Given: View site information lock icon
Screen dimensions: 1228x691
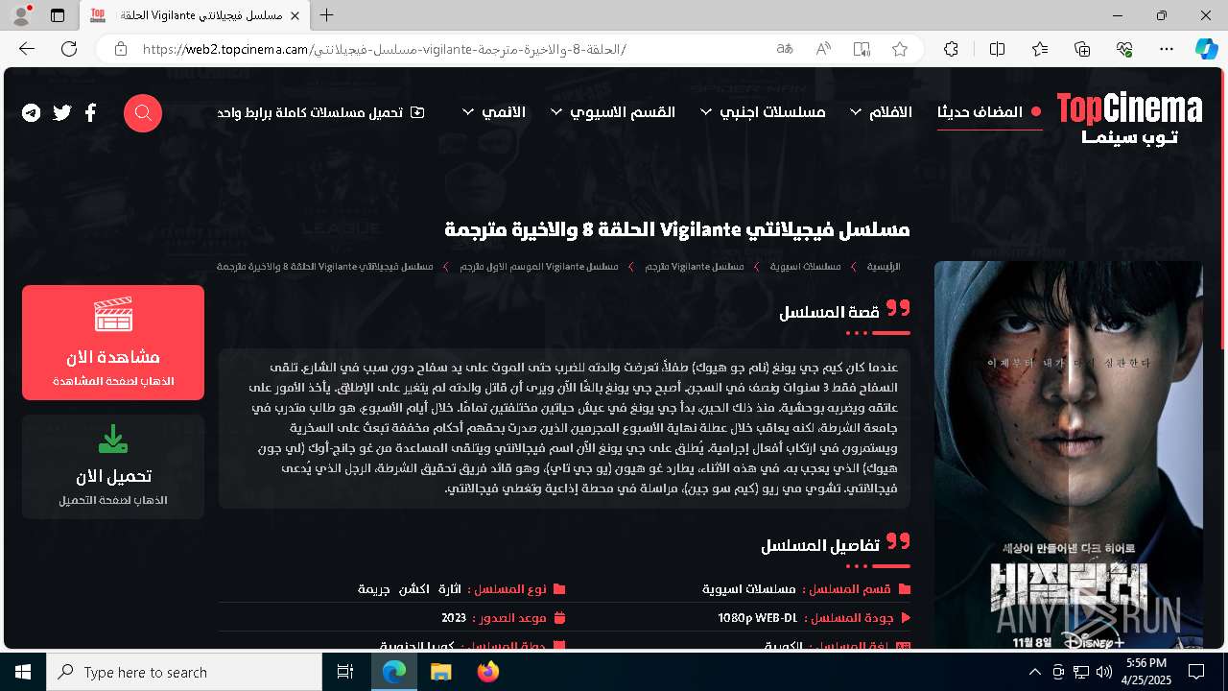Looking at the screenshot, I should point(121,49).
